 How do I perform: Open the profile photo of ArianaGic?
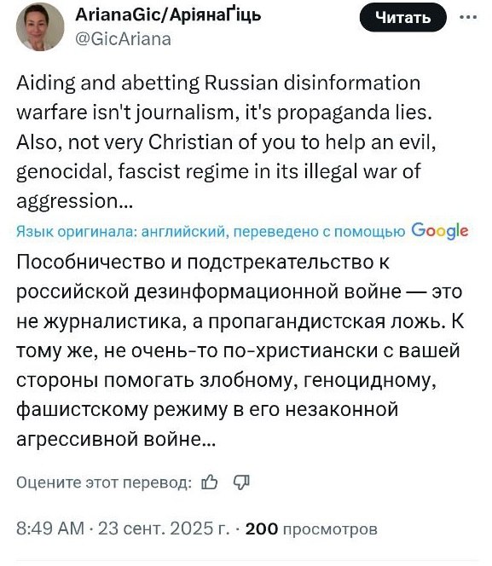click(x=40, y=26)
